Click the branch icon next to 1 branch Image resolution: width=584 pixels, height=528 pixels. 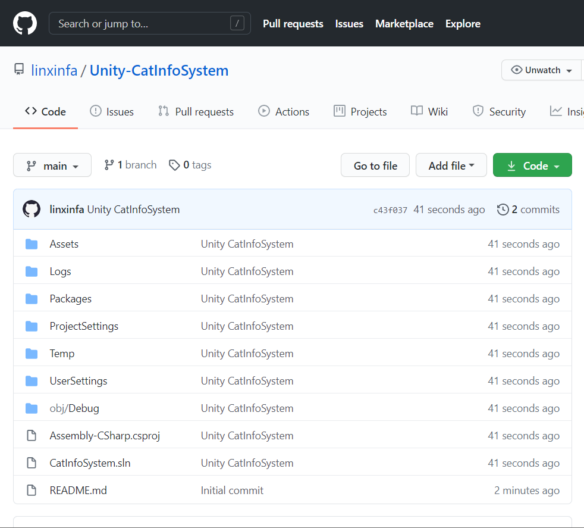click(109, 165)
